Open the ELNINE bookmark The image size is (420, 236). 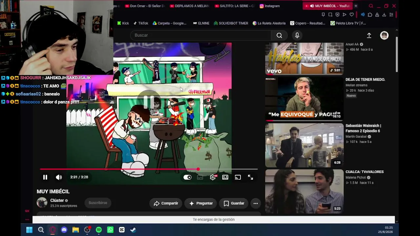point(201,23)
